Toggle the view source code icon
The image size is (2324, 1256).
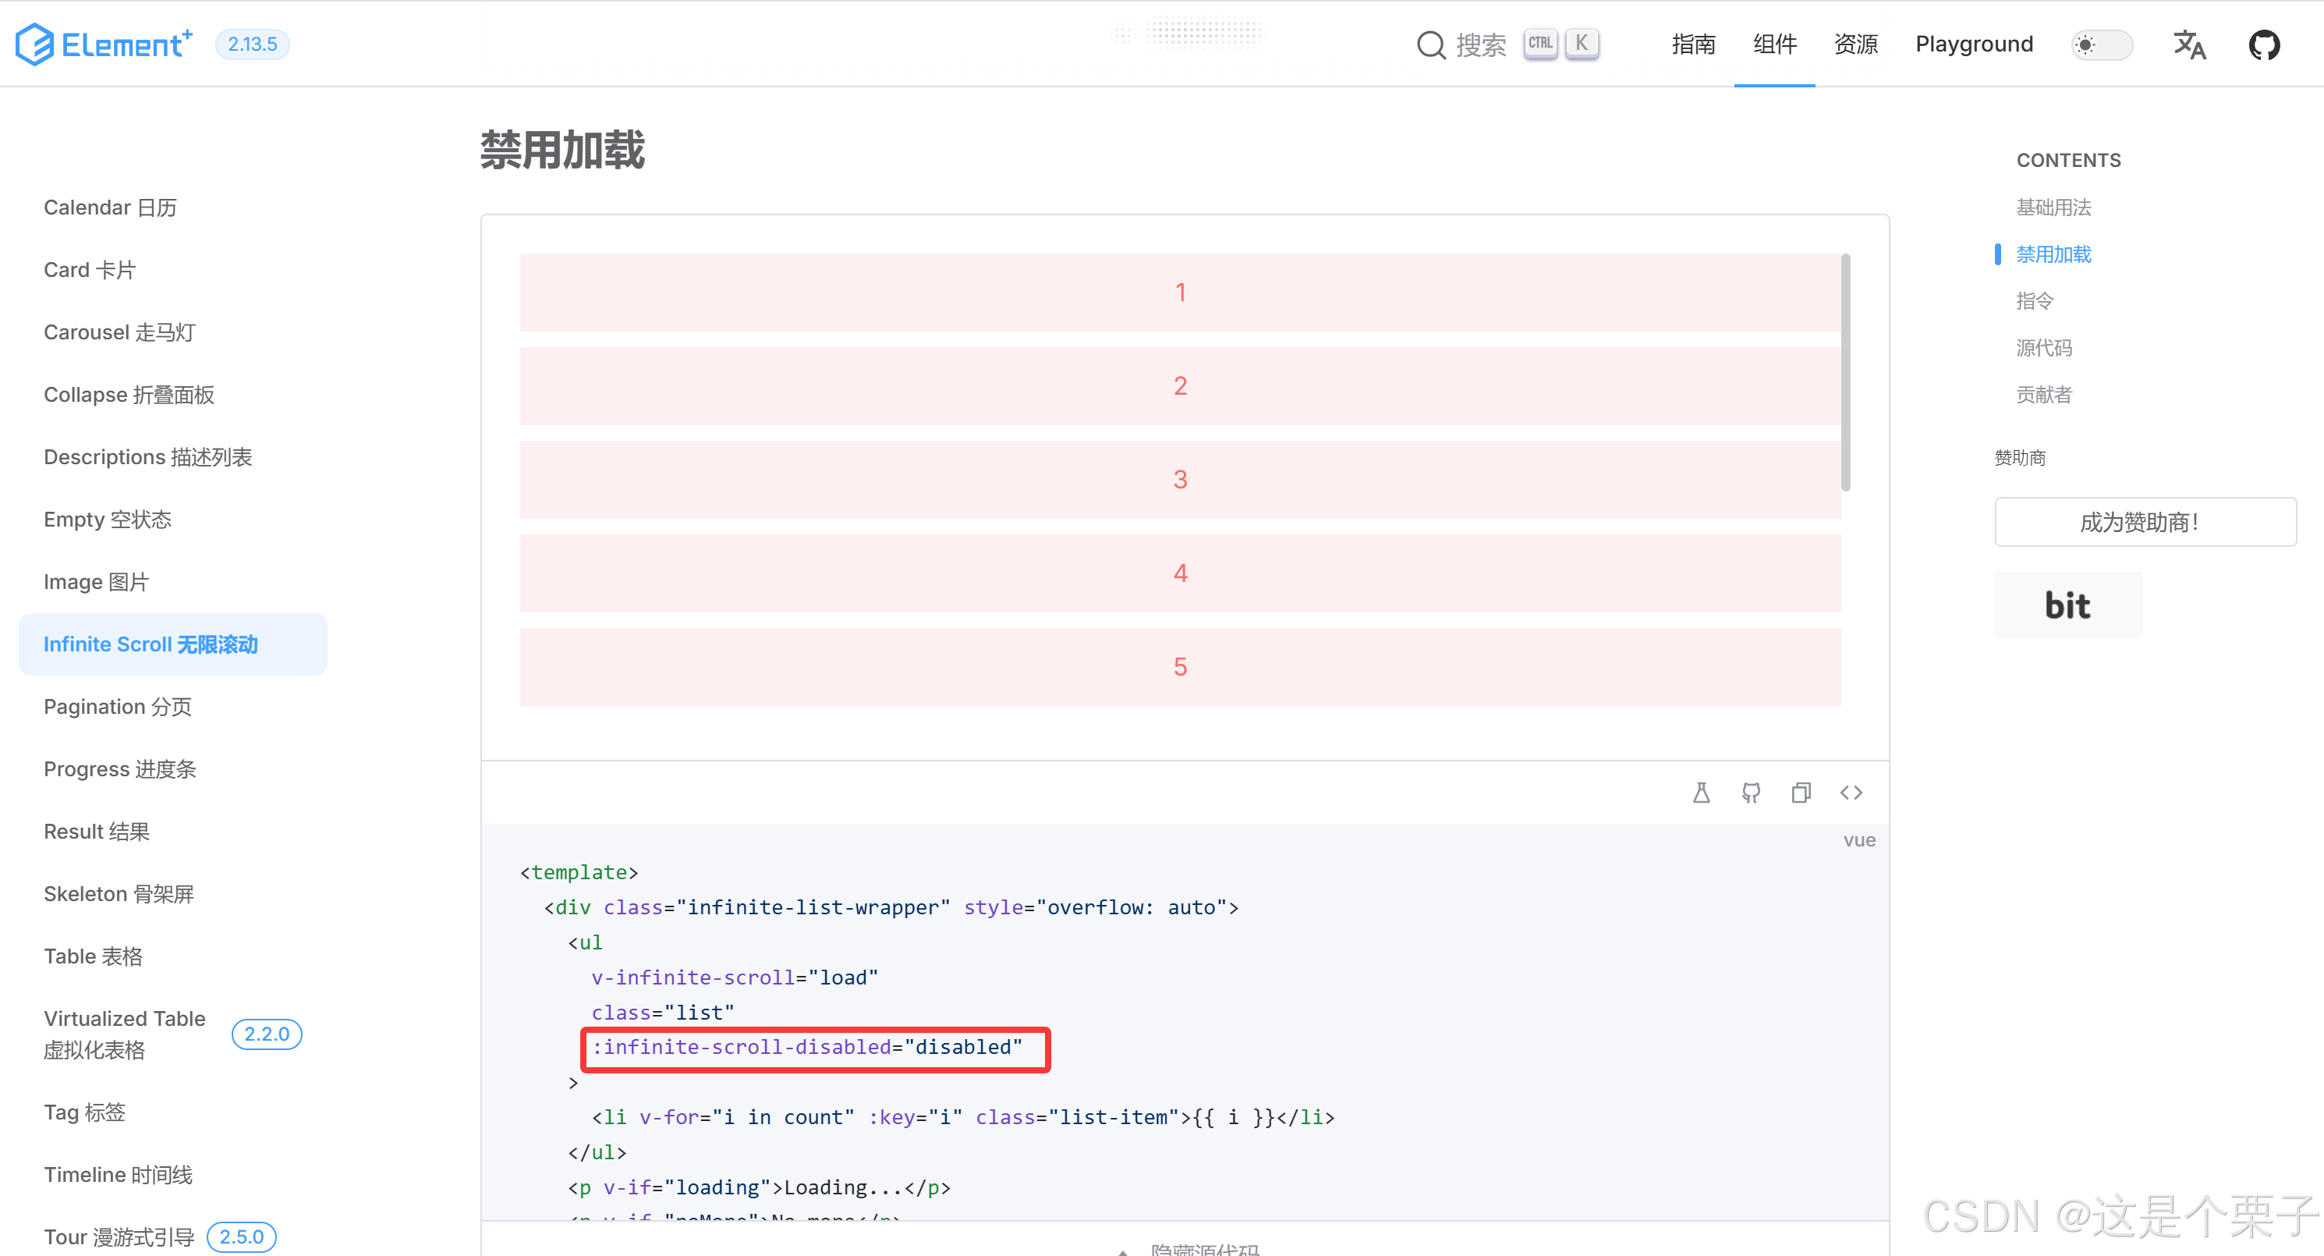point(1851,793)
